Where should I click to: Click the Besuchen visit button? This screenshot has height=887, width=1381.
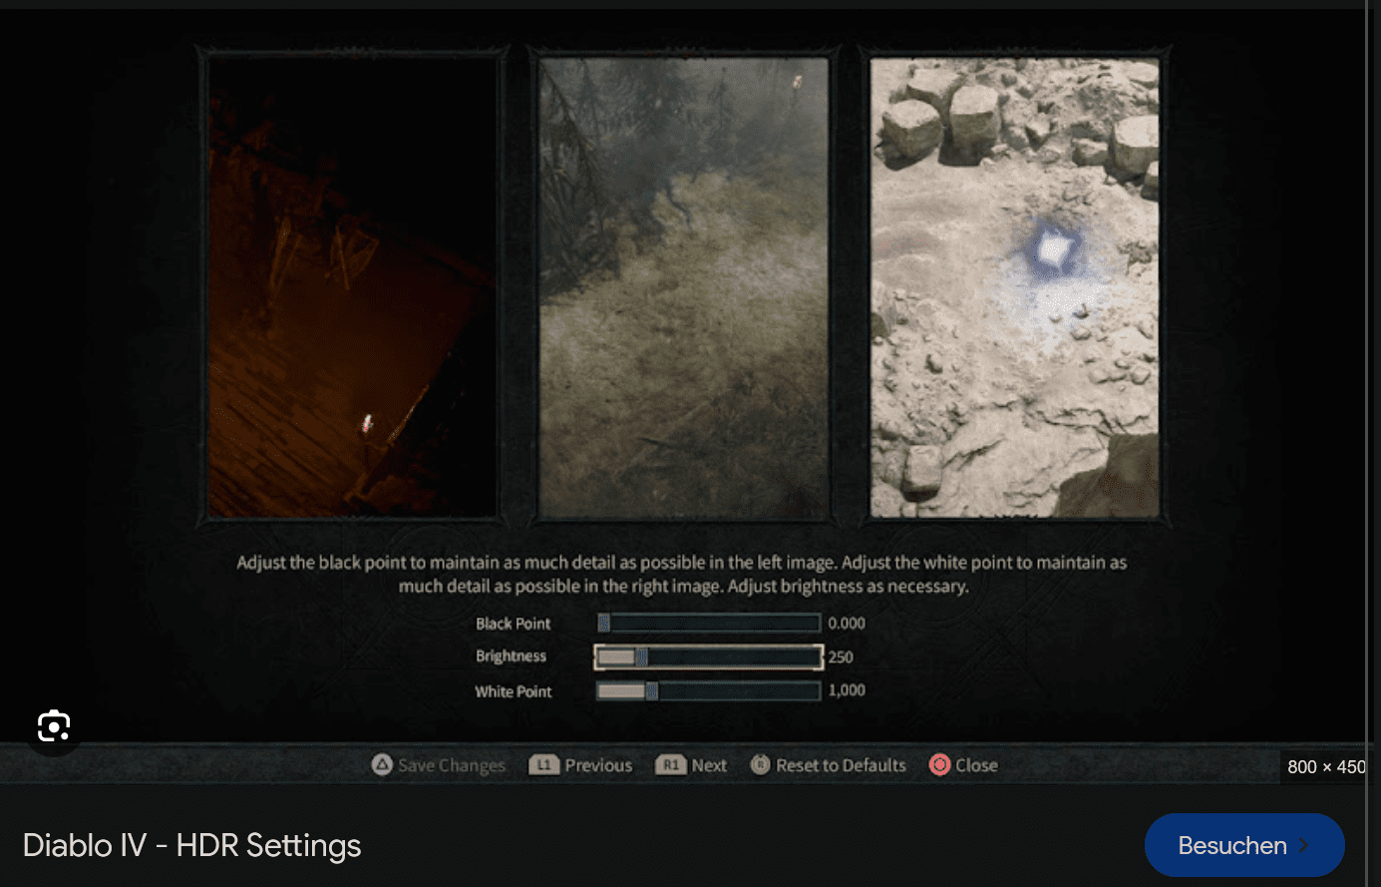[x=1244, y=845]
